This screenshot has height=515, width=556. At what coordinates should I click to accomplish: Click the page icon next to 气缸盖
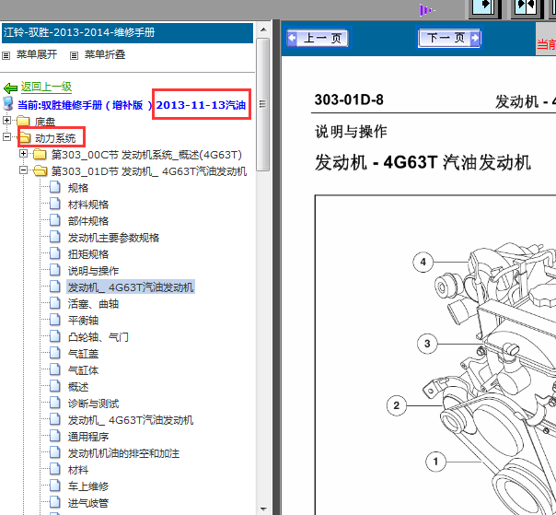55,353
